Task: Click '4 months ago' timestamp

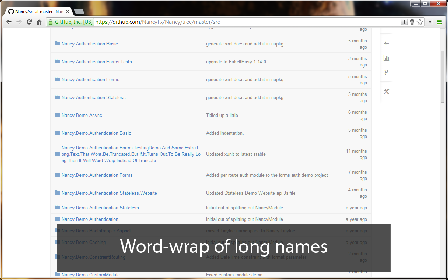Action: 358,193
